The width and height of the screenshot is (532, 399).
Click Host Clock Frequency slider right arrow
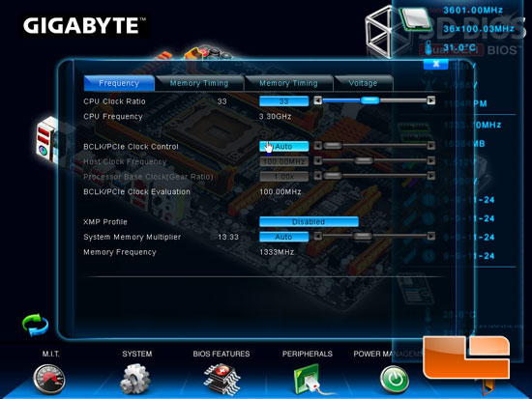click(x=430, y=160)
